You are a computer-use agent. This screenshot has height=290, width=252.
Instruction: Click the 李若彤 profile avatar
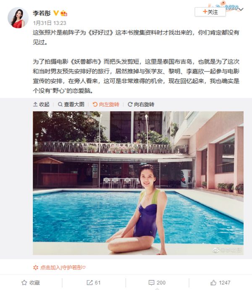(18, 18)
